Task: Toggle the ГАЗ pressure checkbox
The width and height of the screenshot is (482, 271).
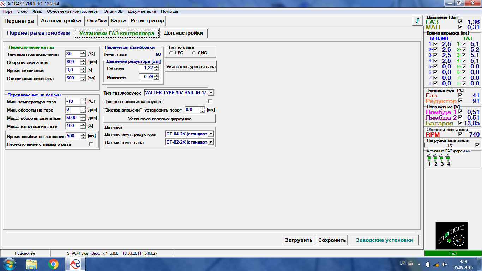Action: point(460,22)
